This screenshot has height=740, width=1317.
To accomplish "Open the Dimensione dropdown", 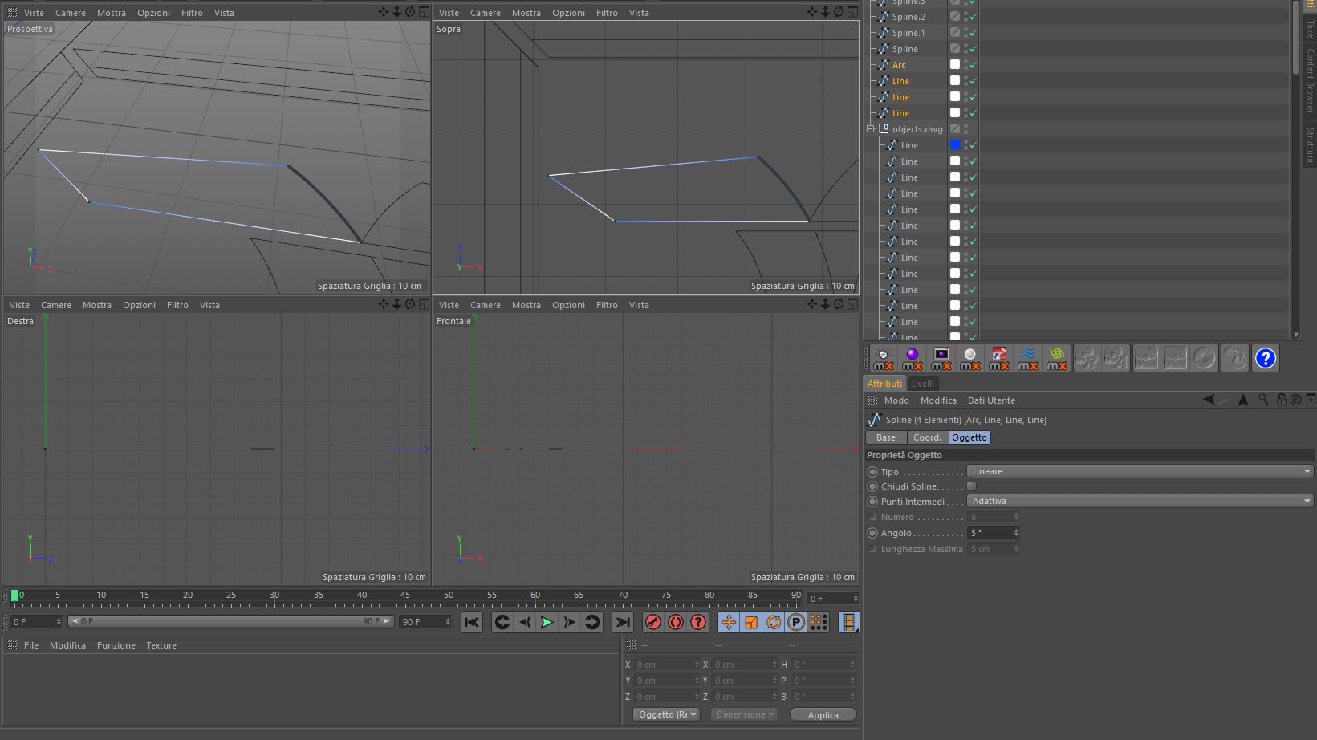I will point(744,714).
